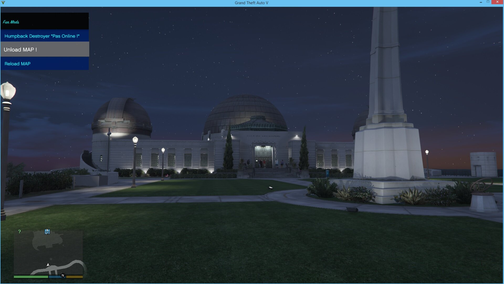504x284 pixels.
Task: Maximize the Grand Theft Auto V window
Action: coord(488,2)
